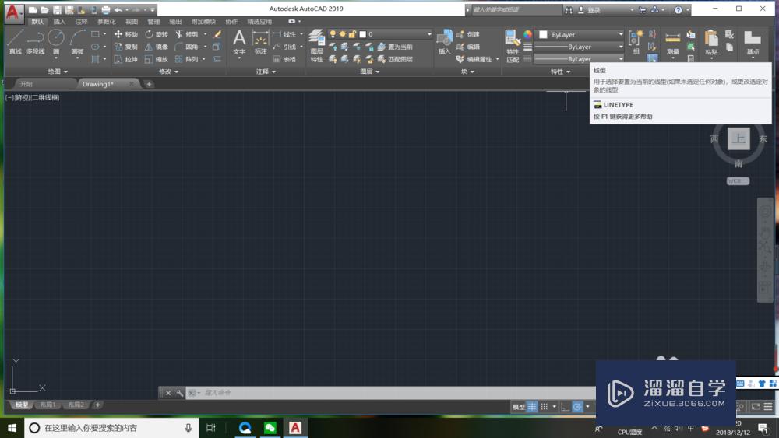
Task: Expand the Annotation (注释) panel
Action: (266, 72)
